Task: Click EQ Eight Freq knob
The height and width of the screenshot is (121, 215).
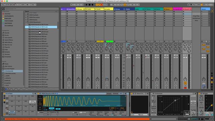Action: (201, 98)
